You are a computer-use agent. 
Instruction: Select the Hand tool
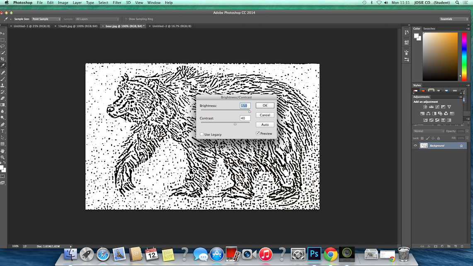point(3,151)
